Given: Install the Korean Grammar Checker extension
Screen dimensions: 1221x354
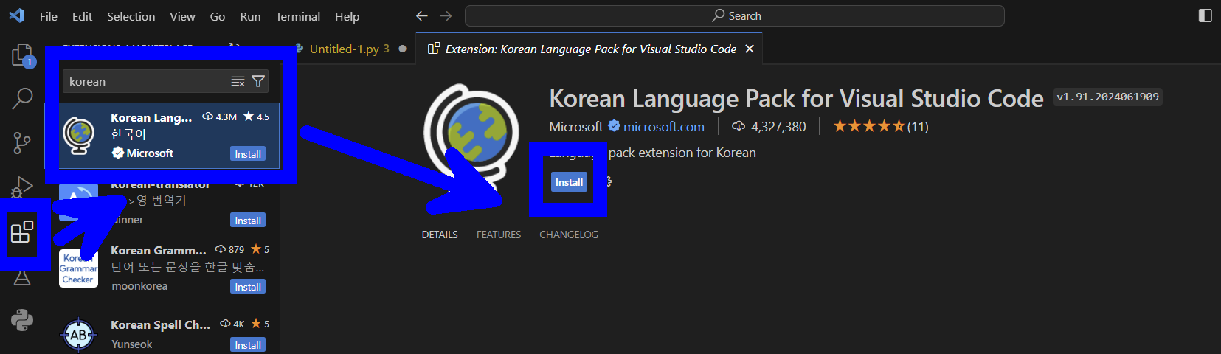Looking at the screenshot, I should tap(248, 287).
